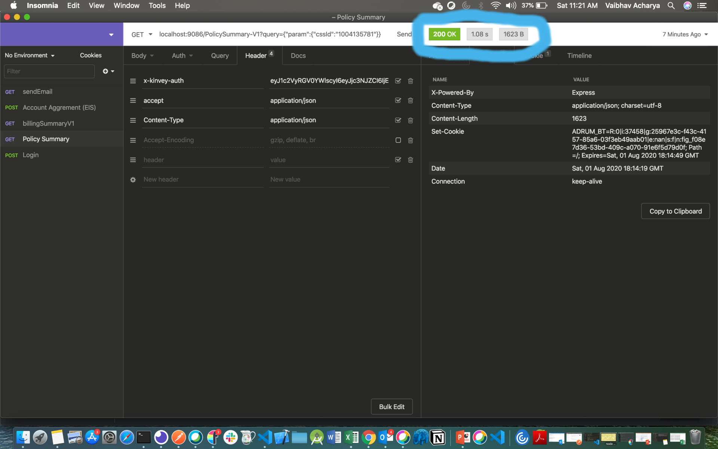Viewport: 718px width, 449px height.
Task: Expand the 7 Minutes Ago history dropdown
Action: coord(685,34)
